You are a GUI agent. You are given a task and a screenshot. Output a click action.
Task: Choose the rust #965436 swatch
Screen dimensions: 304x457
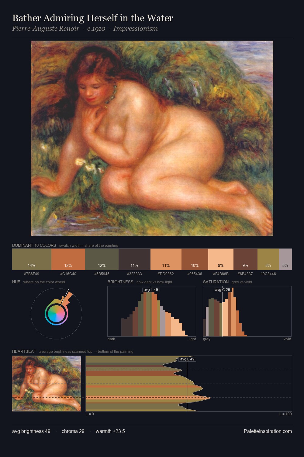coord(195,259)
